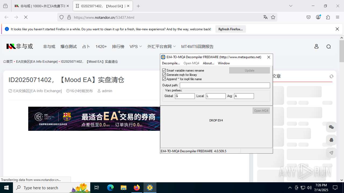This screenshot has width=344, height=193.
Task: Open the Extensions puzzle icon
Action: coord(328,17)
